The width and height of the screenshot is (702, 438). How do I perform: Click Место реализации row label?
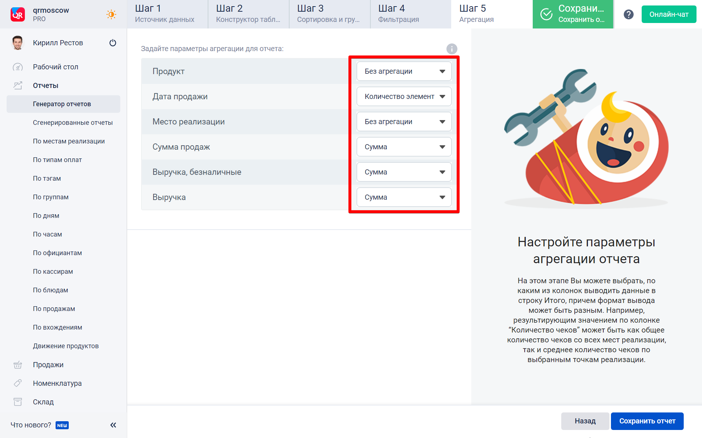tap(189, 122)
